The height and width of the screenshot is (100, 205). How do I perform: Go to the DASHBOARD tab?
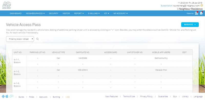click(x=16, y=14)
